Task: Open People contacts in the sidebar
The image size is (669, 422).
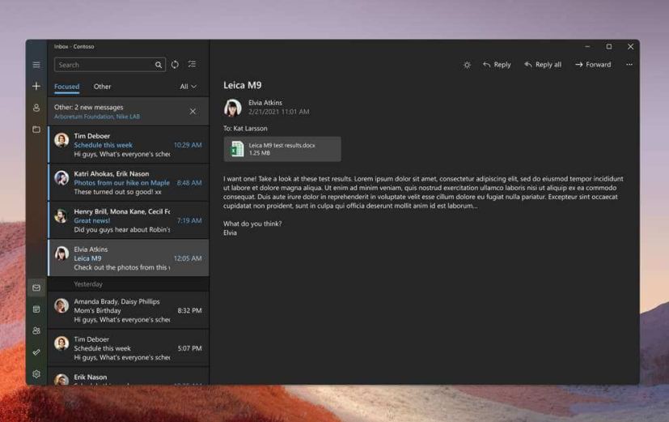Action: click(36, 330)
